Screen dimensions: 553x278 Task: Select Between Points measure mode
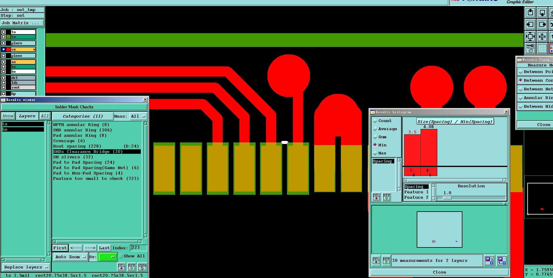point(535,72)
